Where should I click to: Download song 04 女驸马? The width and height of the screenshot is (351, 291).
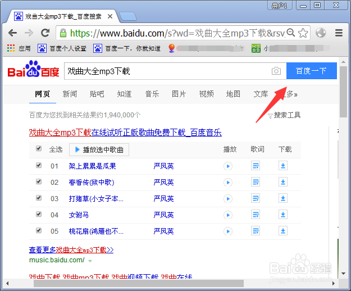[283, 215]
